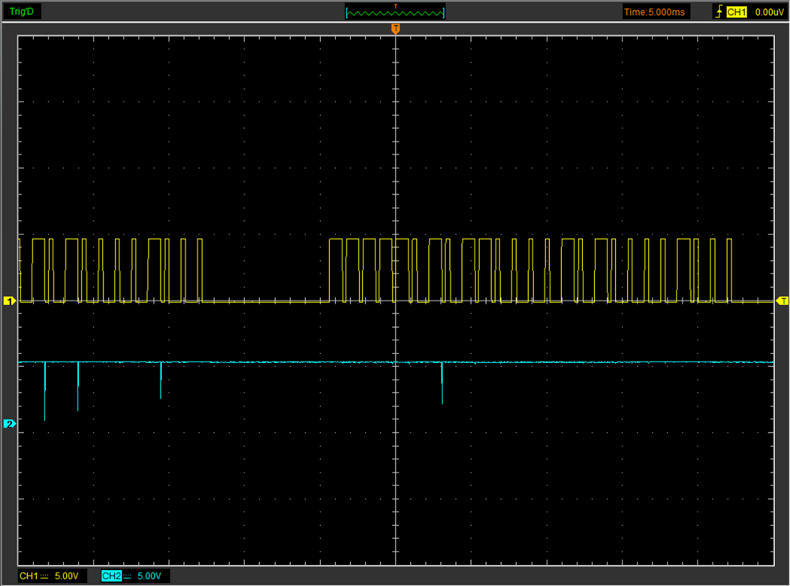Click the 0.00uV trigger level readout
The width and height of the screenshot is (790, 586).
(x=769, y=12)
